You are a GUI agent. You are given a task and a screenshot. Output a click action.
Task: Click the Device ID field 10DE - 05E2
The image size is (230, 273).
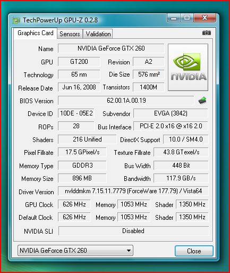click(x=76, y=113)
